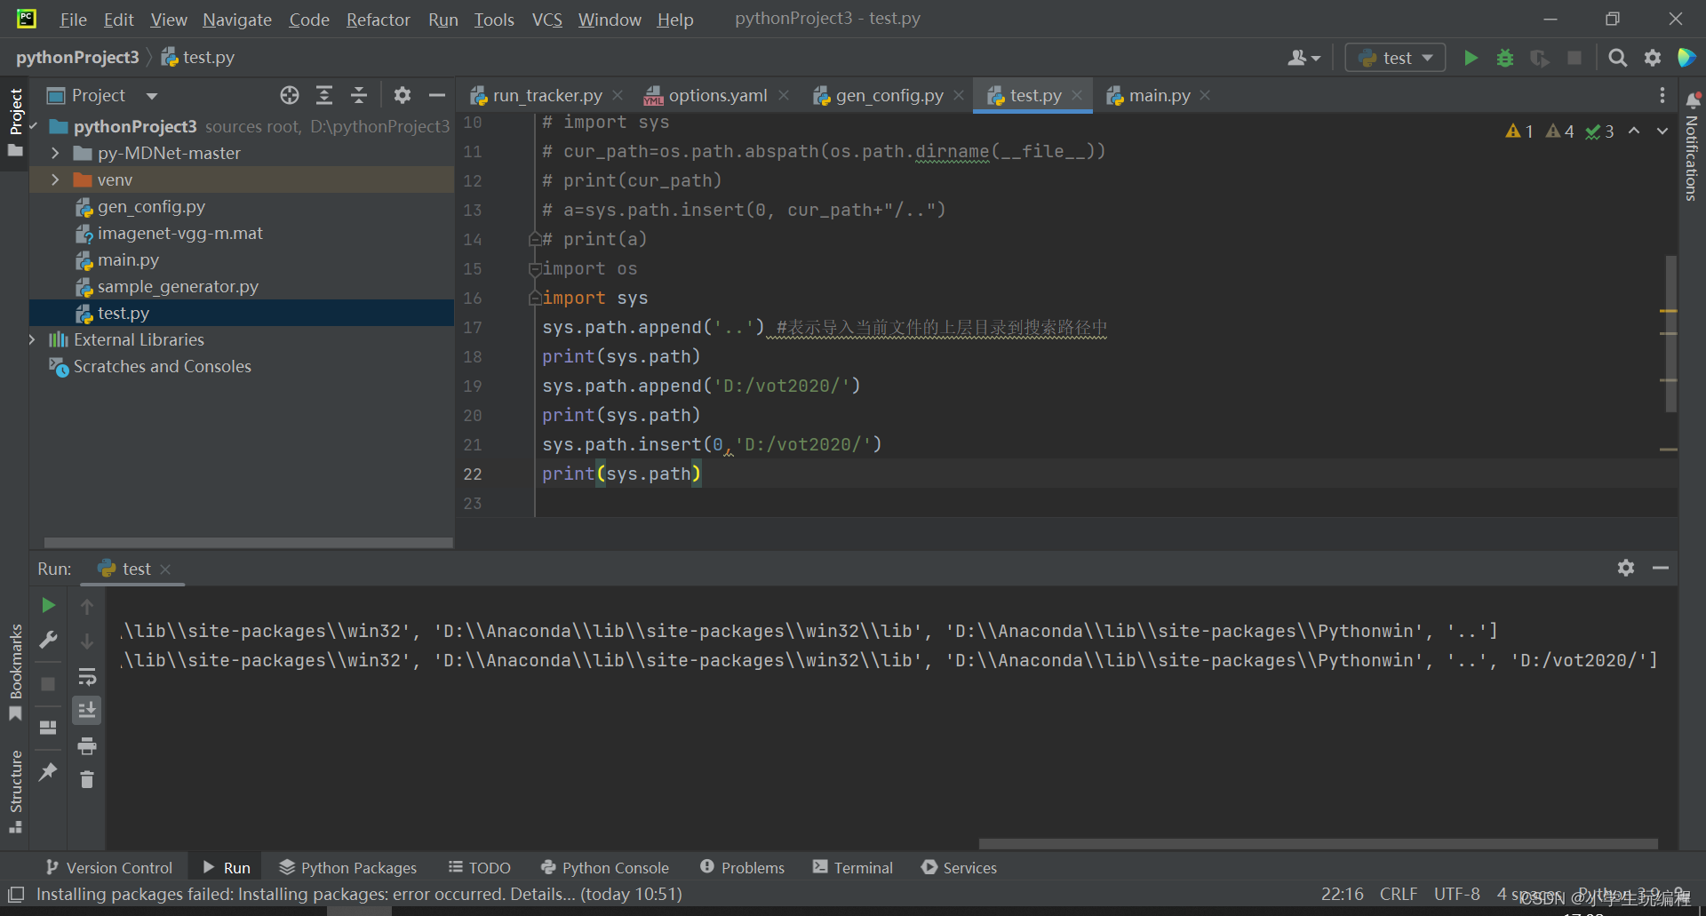Clear console output with trash icon
Screen dimensions: 1706x916
click(87, 779)
